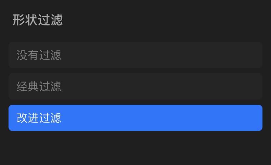Enable the classic 经典过滤 mode
This screenshot has height=165, width=271.
135,86
